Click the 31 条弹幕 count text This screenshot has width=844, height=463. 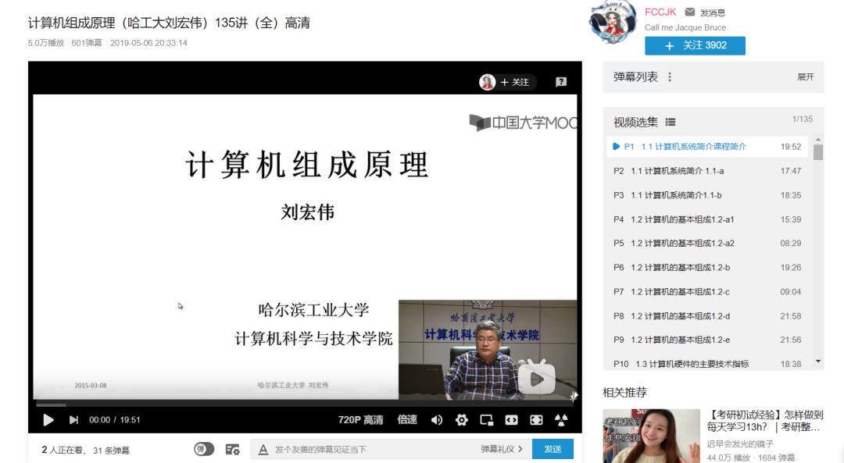pyautogui.click(x=112, y=450)
